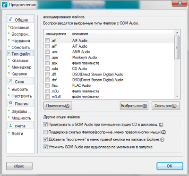This screenshot has height=176, width=189.
Task: Click the file list scroll down arrow
Action: (177, 96)
